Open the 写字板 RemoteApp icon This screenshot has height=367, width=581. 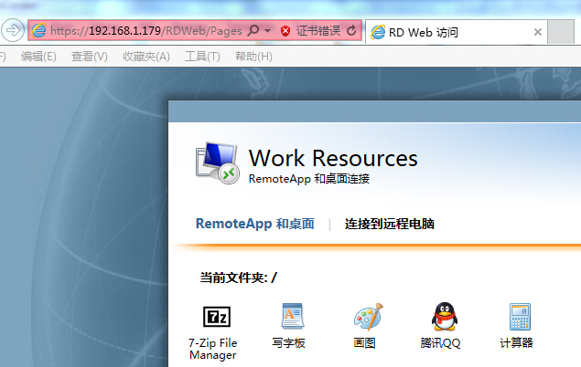pyautogui.click(x=293, y=316)
